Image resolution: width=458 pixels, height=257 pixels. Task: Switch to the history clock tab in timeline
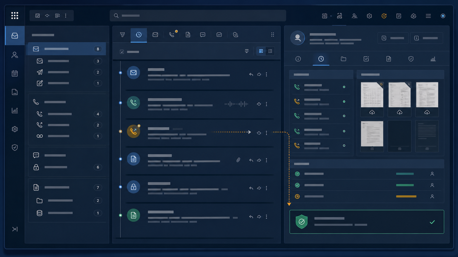coord(139,35)
